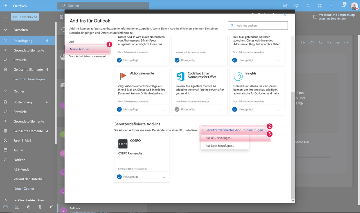The height and width of the screenshot is (213, 360).
Task: Click dialog scrollbar up arrow
Action: (293, 38)
